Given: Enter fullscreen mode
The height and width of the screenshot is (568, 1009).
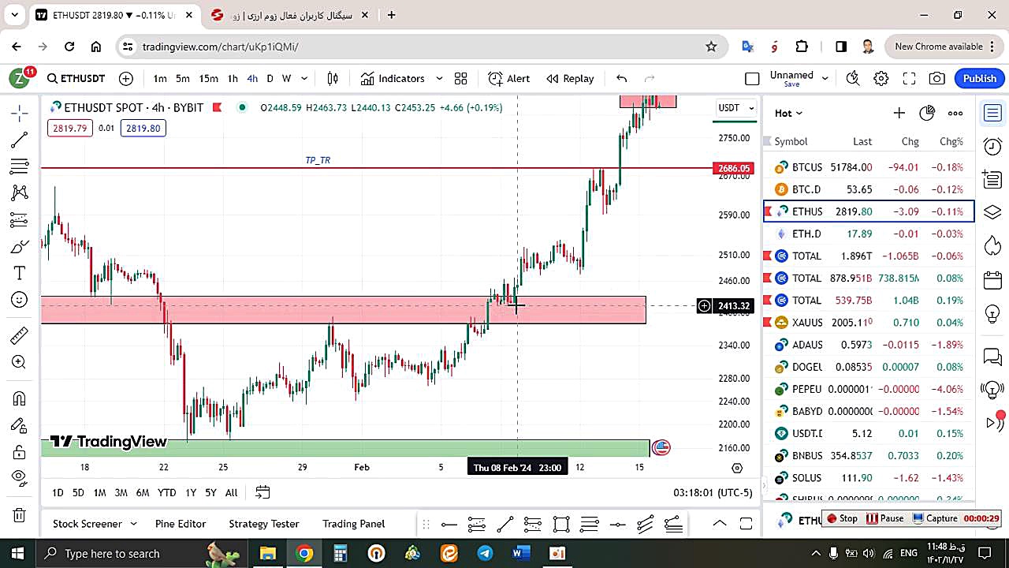Looking at the screenshot, I should pos(909,78).
